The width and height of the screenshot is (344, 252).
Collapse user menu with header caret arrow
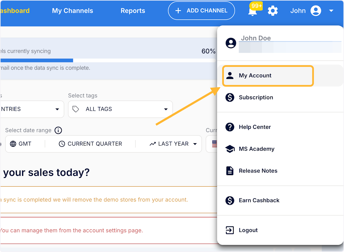331,11
